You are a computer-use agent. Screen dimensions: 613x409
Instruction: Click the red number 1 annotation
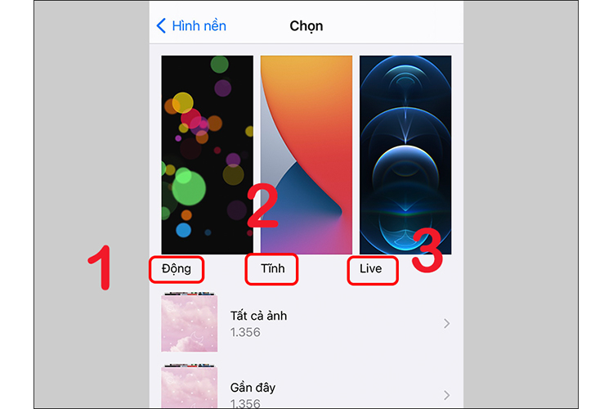pos(101,267)
